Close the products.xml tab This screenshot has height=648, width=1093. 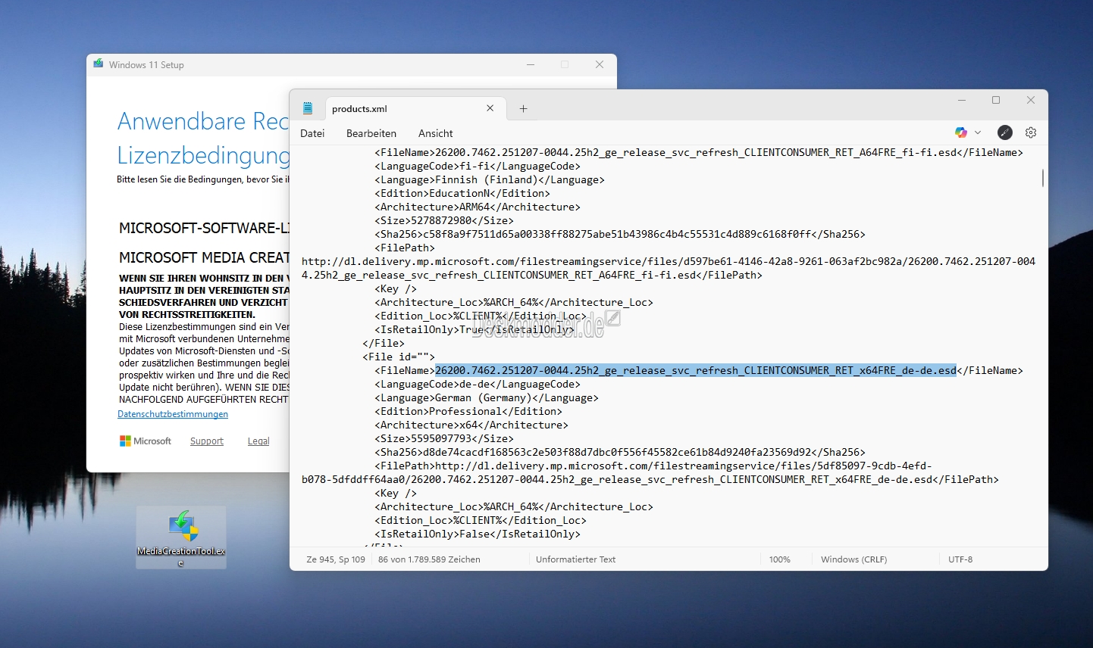point(490,108)
